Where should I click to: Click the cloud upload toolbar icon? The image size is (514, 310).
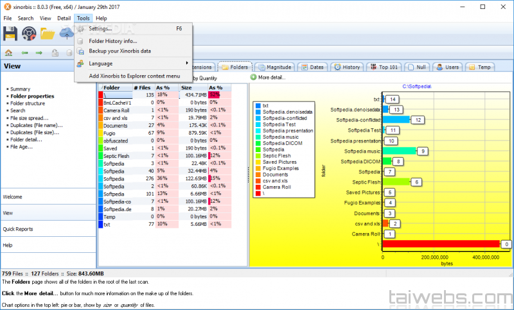pos(66,33)
